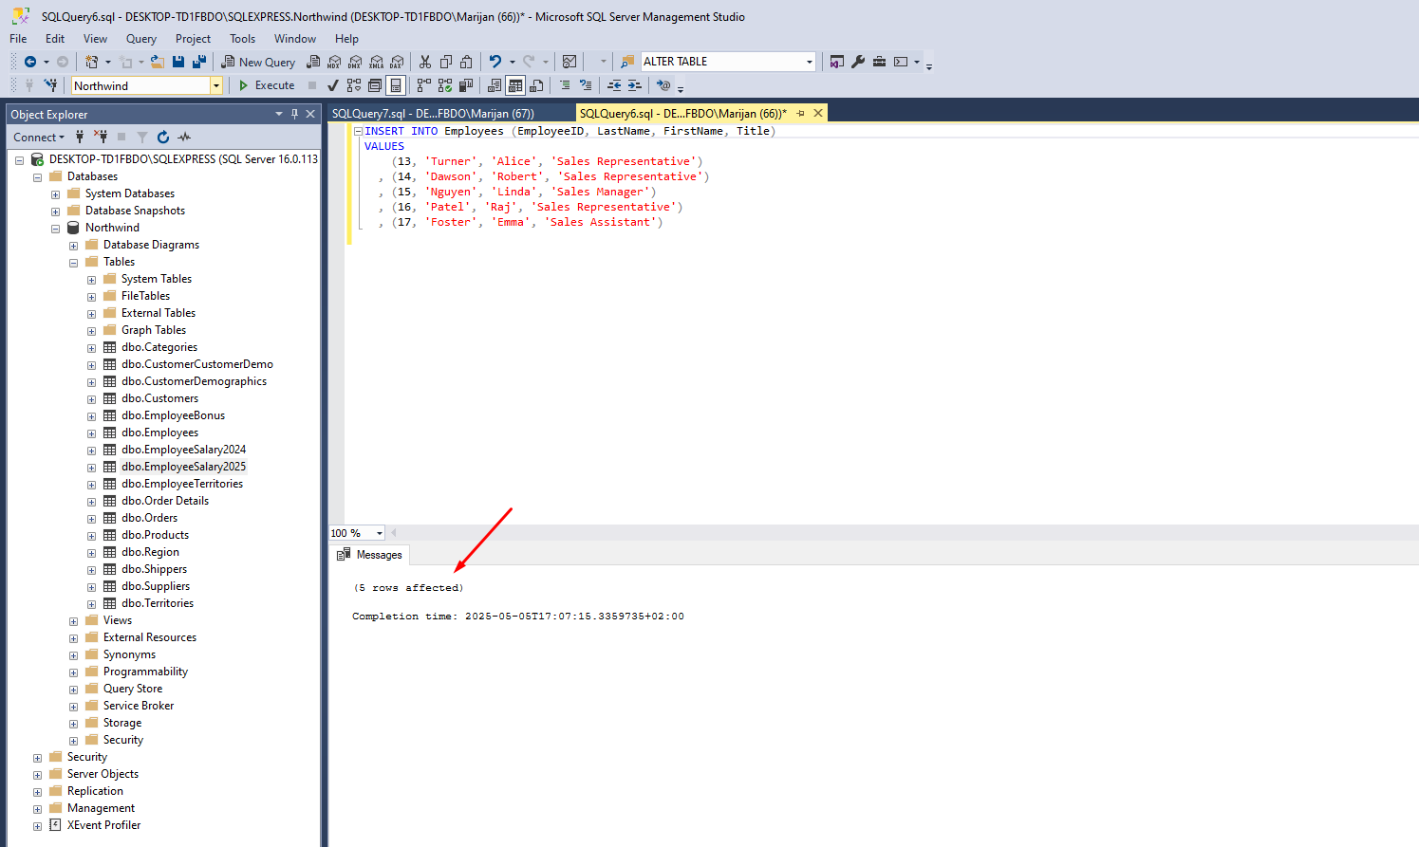Click the New Query button
Image resolution: width=1419 pixels, height=847 pixels.
point(258,62)
